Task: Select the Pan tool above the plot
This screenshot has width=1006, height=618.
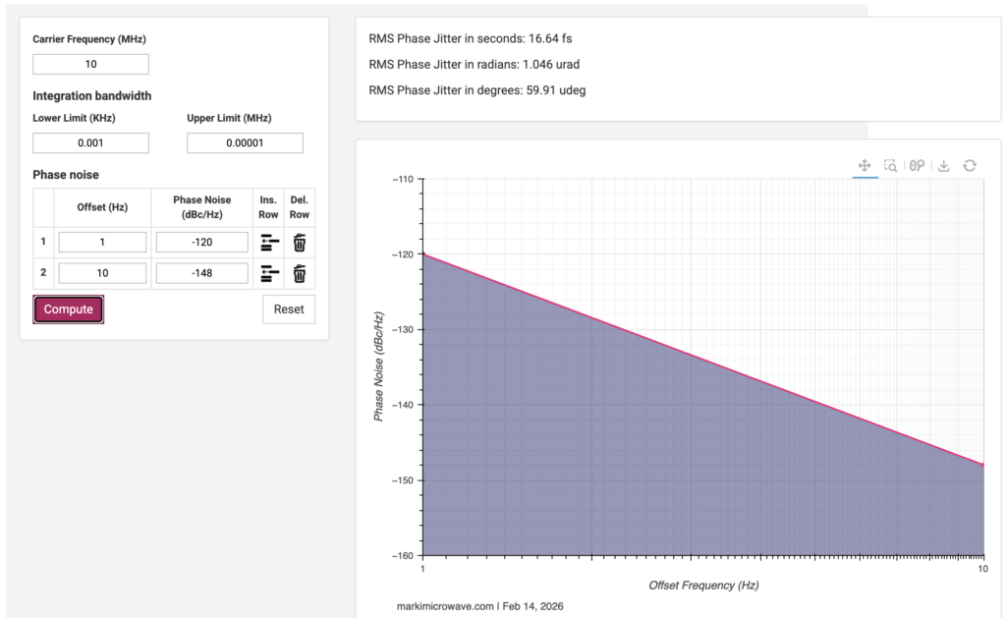Action: point(865,166)
